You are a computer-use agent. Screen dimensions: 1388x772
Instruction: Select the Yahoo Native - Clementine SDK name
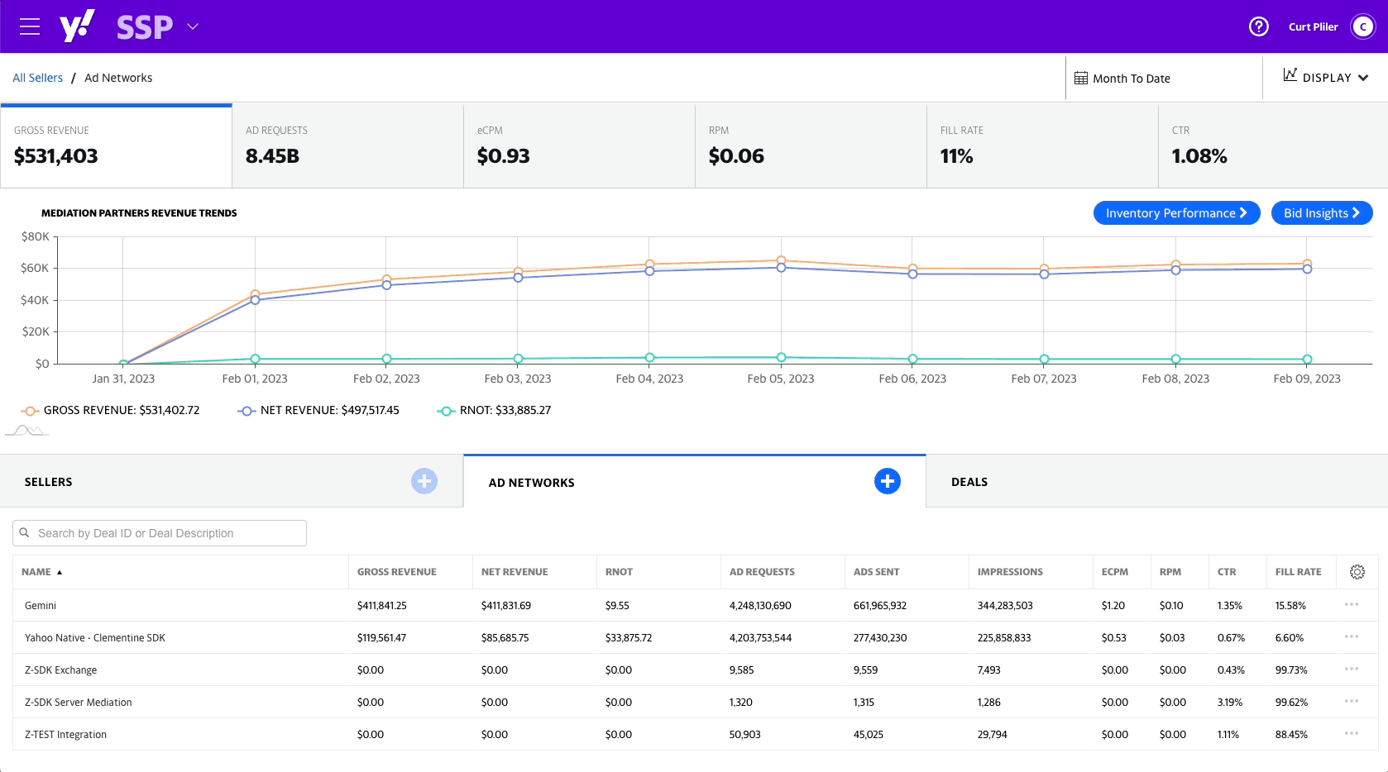[x=95, y=638]
